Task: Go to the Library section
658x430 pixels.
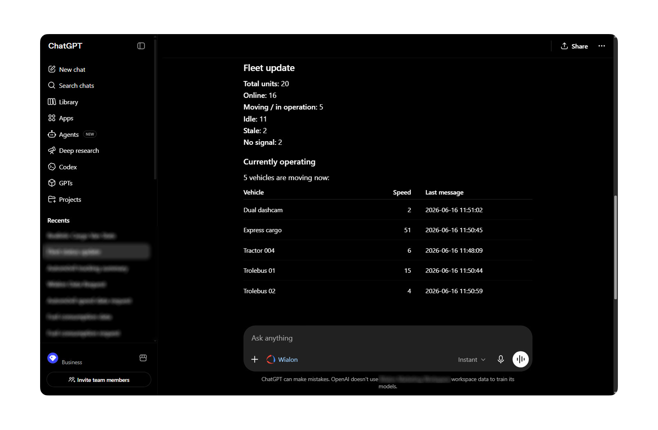Action: [x=69, y=102]
